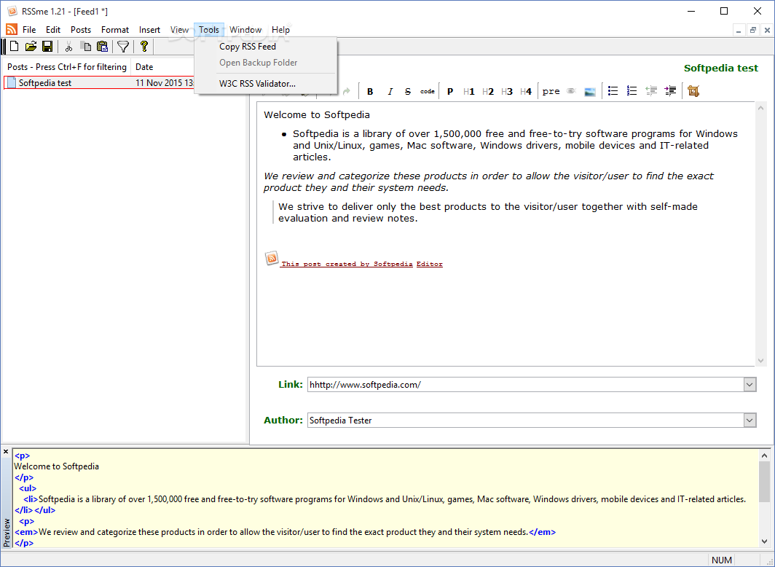Click inside the post content editor at 'Welcome to Softpedia'
The image size is (775, 567).
point(317,114)
